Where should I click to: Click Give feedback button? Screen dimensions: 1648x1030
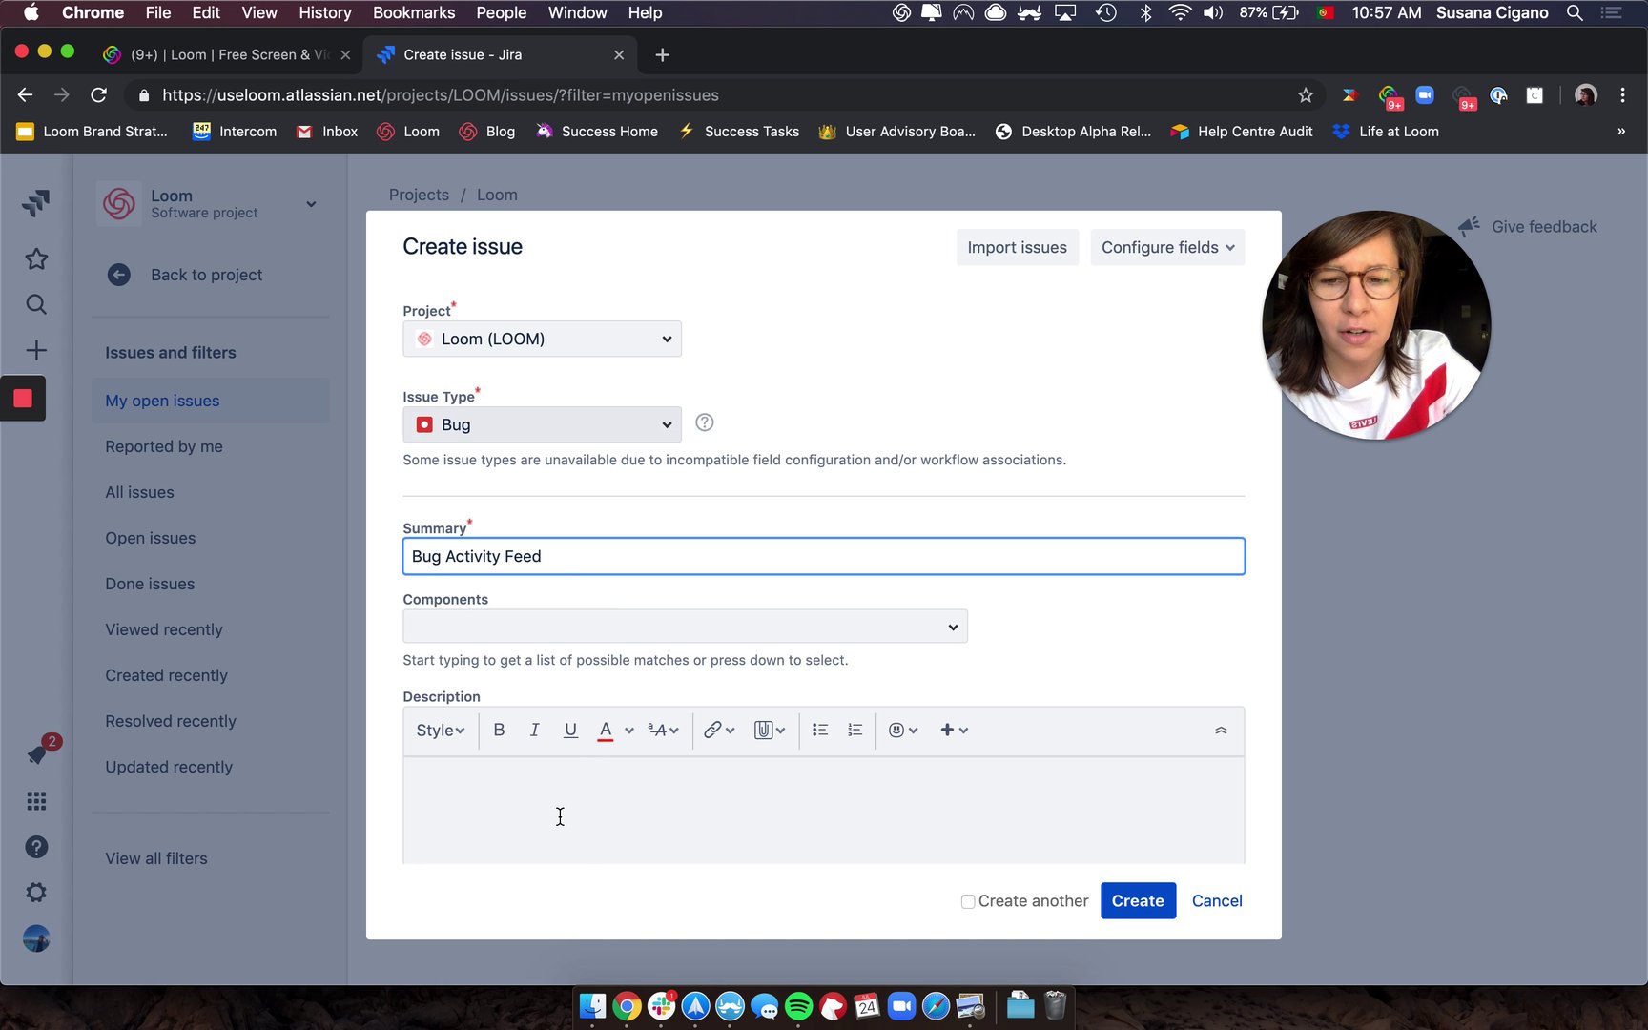click(1528, 226)
